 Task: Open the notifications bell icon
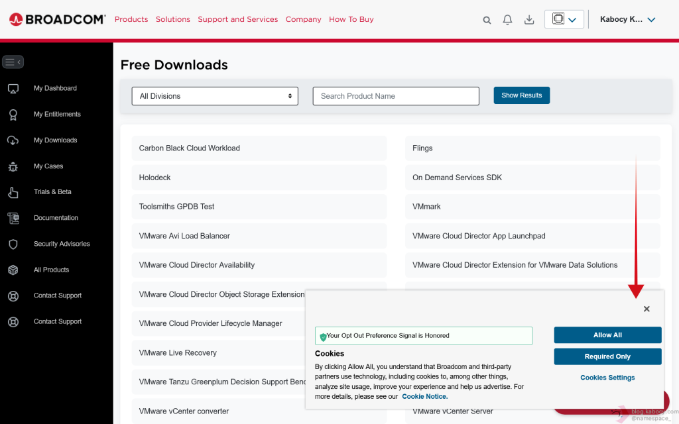pos(507,20)
